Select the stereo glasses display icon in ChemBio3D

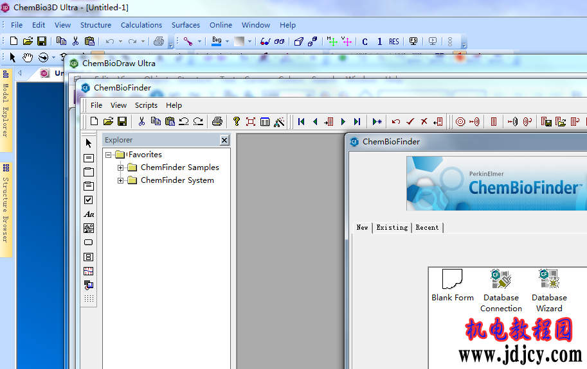[266, 42]
